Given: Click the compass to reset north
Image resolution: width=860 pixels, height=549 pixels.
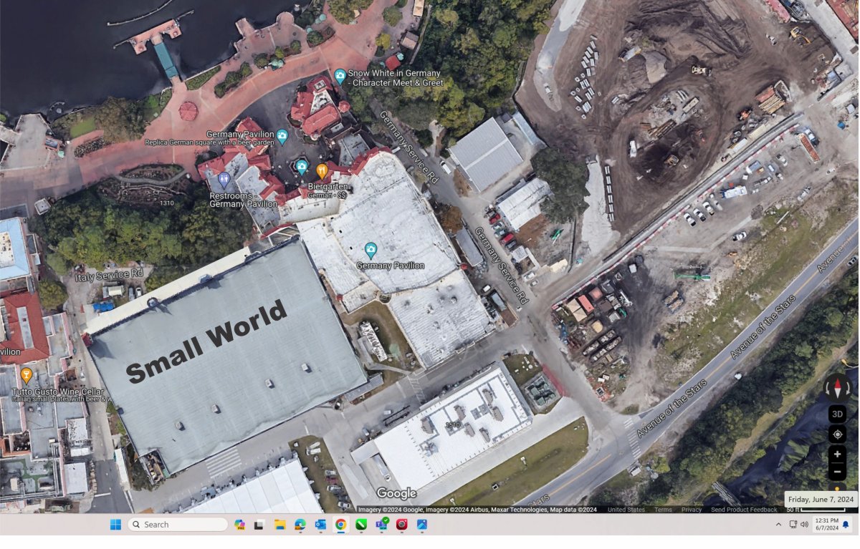Looking at the screenshot, I should pos(837,389).
